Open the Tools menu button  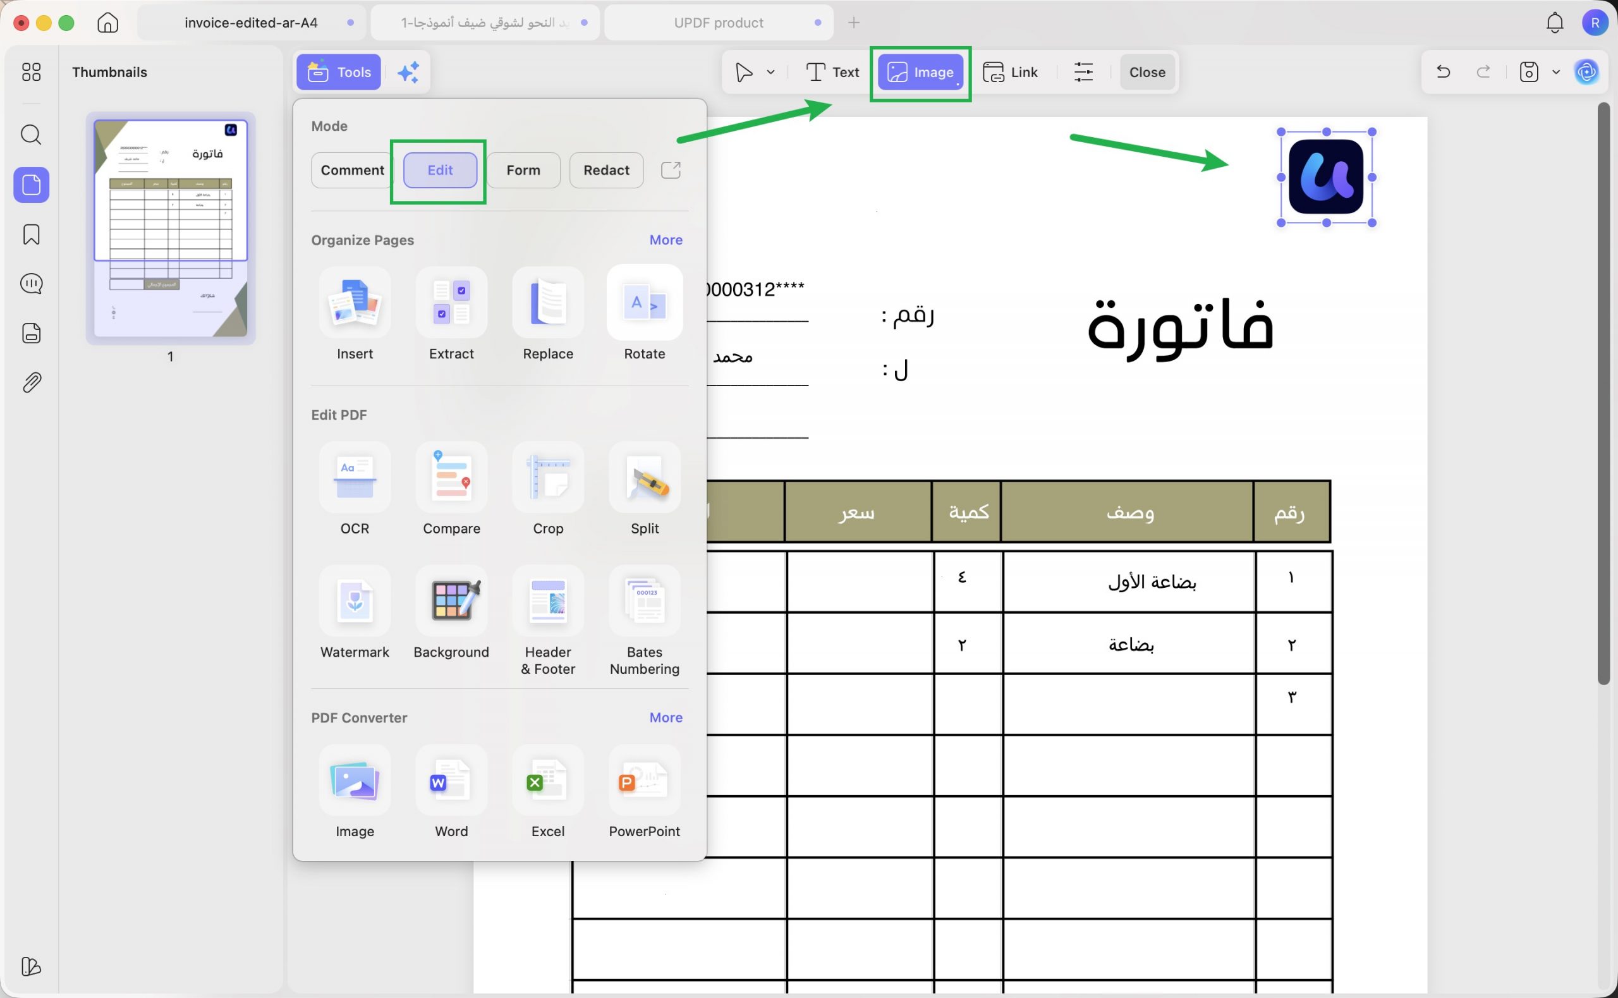click(x=339, y=72)
